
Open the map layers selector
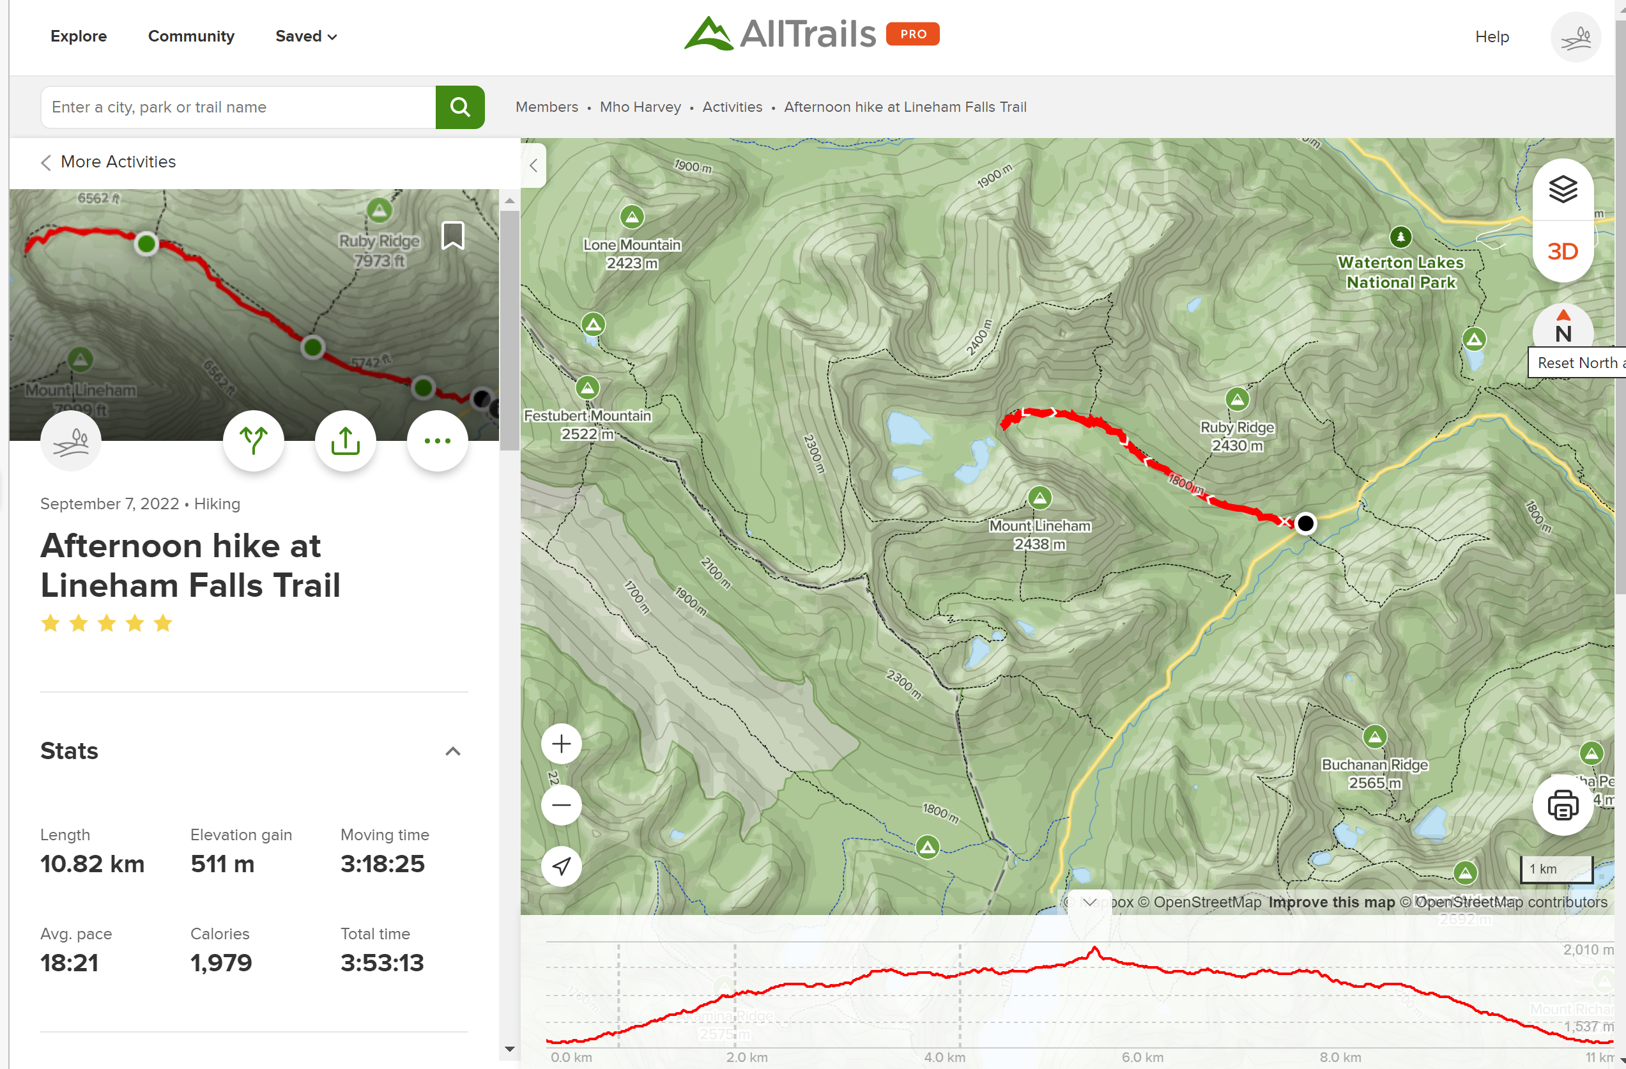[x=1561, y=189]
